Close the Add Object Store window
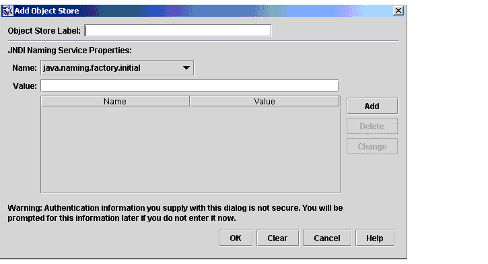488x264 pixels. point(398,11)
